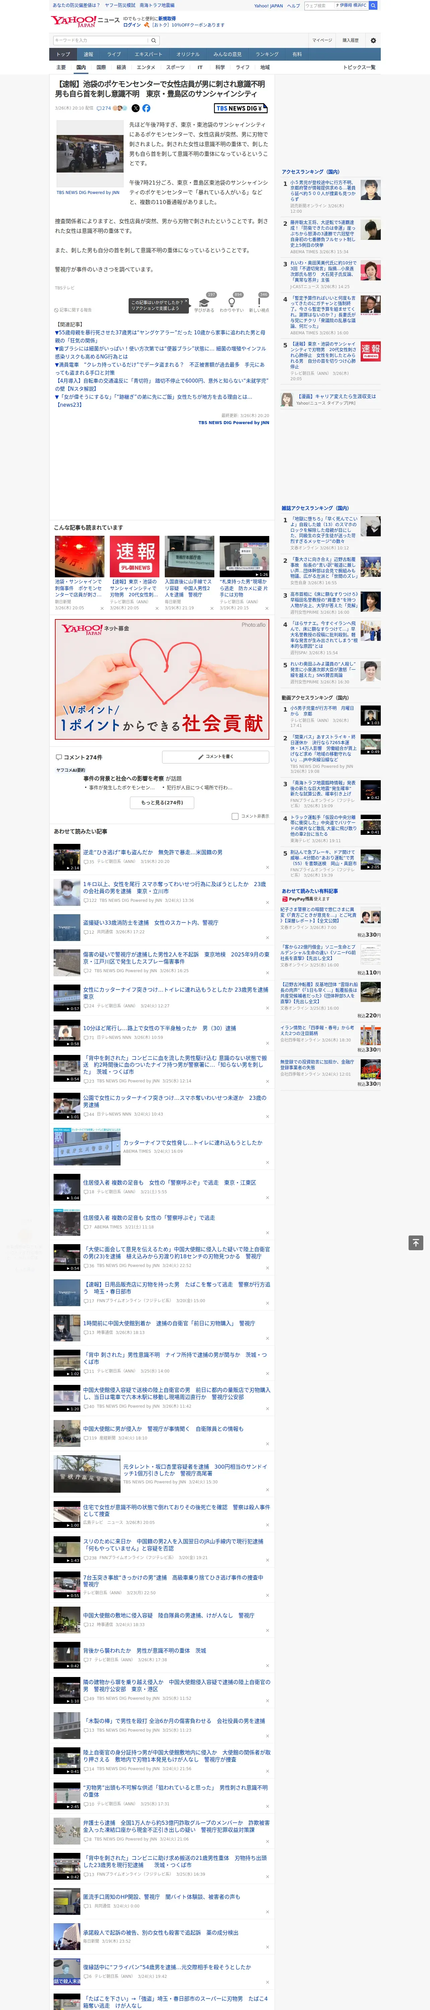430x2010 pixels.
Task: Open the エンタメ category
Action: coord(146,67)
